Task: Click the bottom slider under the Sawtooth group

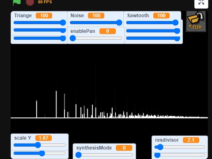Action: pos(153,38)
